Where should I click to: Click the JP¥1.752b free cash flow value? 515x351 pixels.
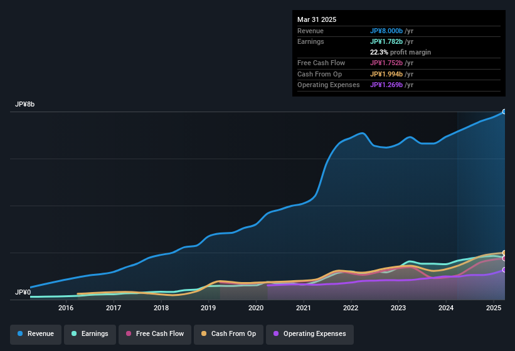[386, 63]
